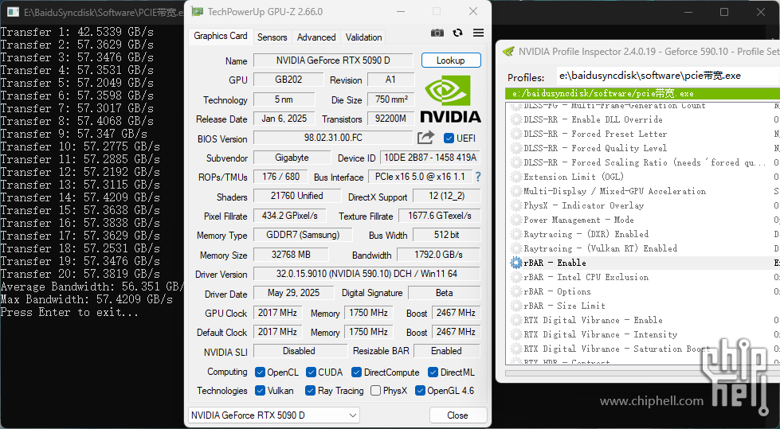780x429 pixels.
Task: Click gear icon beside RTX Digital Vibrance - Enable
Action: tap(515, 320)
